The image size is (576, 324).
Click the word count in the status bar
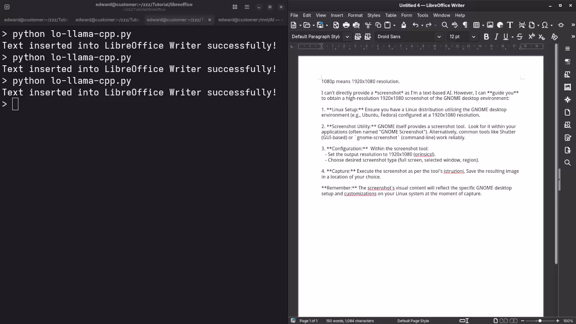point(349,321)
